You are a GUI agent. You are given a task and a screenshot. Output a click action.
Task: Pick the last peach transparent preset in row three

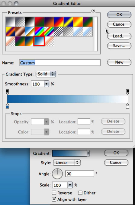coord(50,41)
